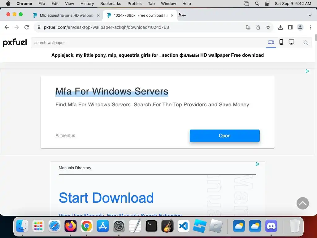Image resolution: width=317 pixels, height=238 pixels.
Task: Click the Mfa For Windows Servers headline
Action: (112, 91)
